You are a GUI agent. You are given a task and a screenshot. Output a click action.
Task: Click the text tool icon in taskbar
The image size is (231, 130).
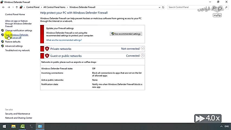pyautogui.click(x=31, y=126)
